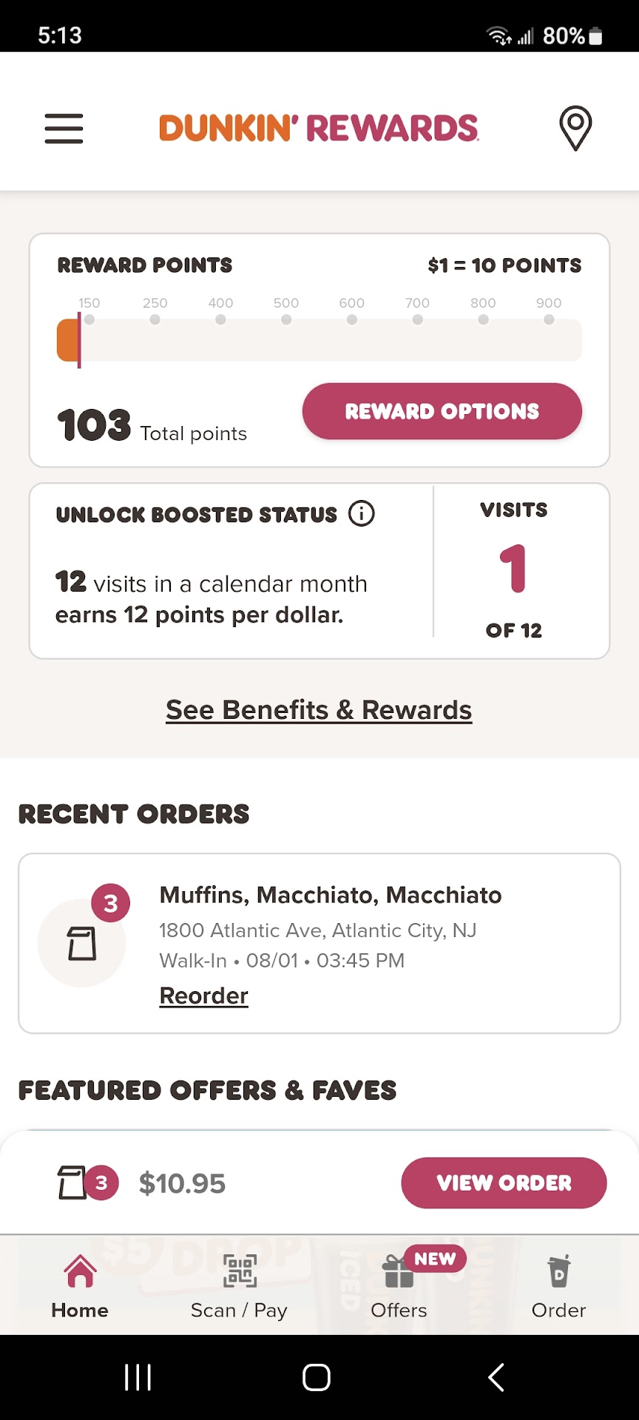Open the Scan / Pay QR tab
Screen dimensions: 639x1420
coord(239,1286)
